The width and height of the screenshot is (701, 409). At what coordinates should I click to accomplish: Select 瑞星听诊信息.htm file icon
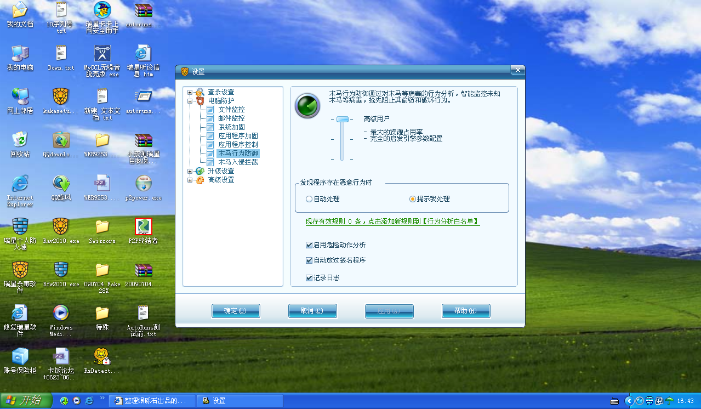pyautogui.click(x=143, y=61)
